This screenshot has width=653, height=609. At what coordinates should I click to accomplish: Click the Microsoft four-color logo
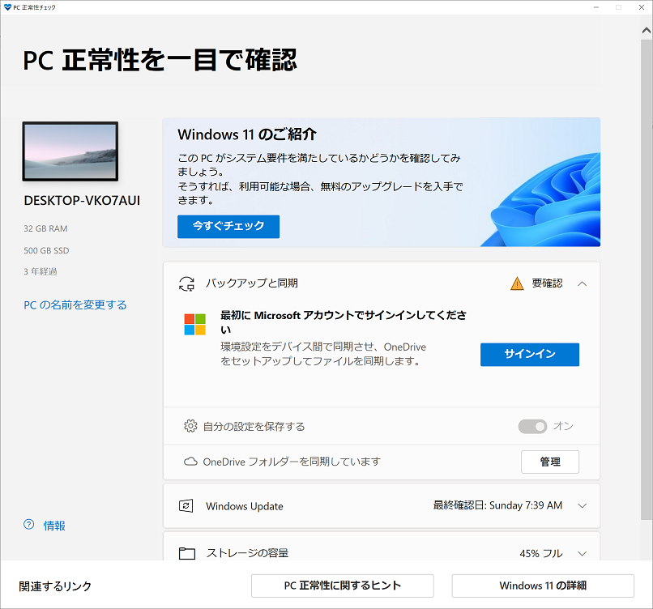pyautogui.click(x=195, y=324)
